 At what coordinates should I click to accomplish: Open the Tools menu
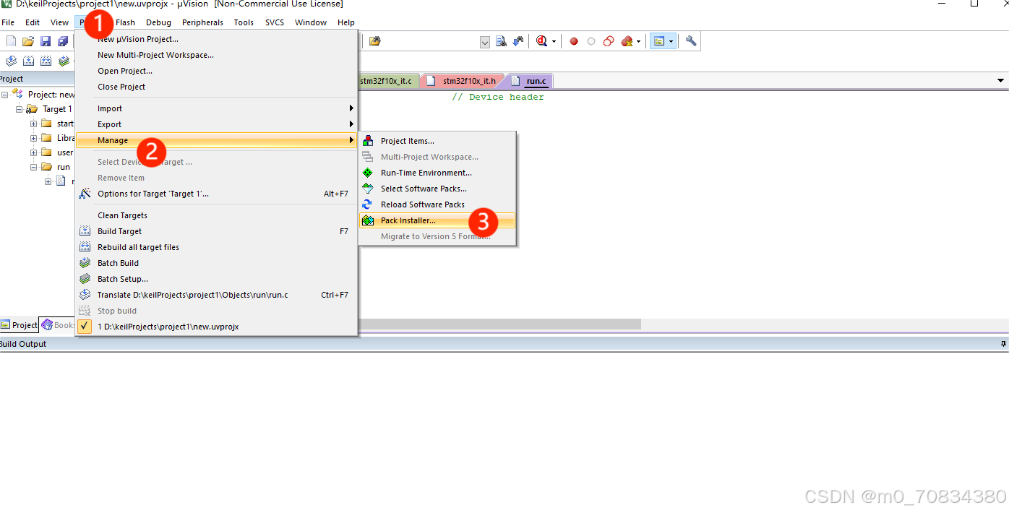(244, 22)
